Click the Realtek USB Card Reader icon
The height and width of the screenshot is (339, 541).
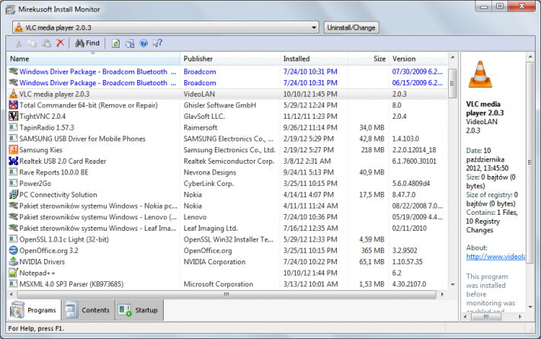(x=13, y=161)
